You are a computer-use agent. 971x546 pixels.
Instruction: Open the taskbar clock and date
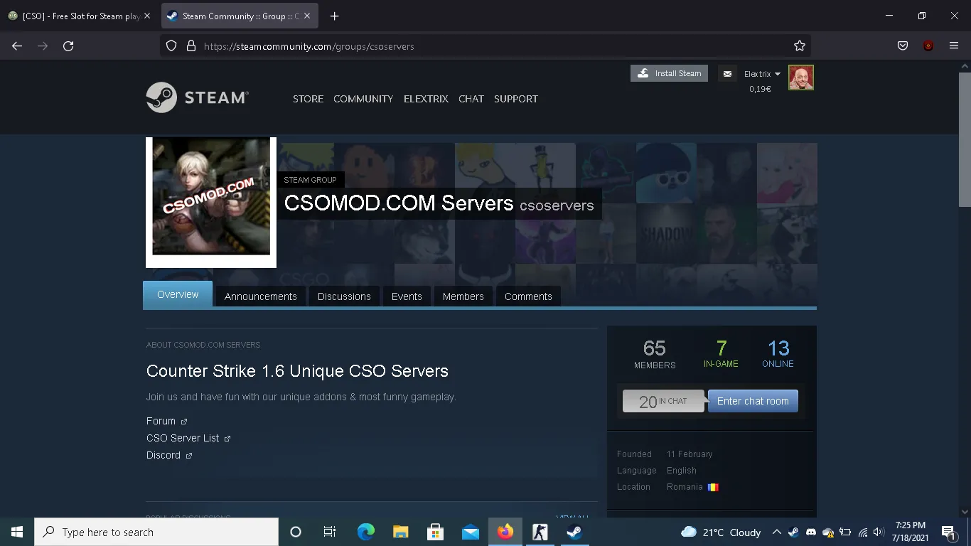(x=910, y=532)
